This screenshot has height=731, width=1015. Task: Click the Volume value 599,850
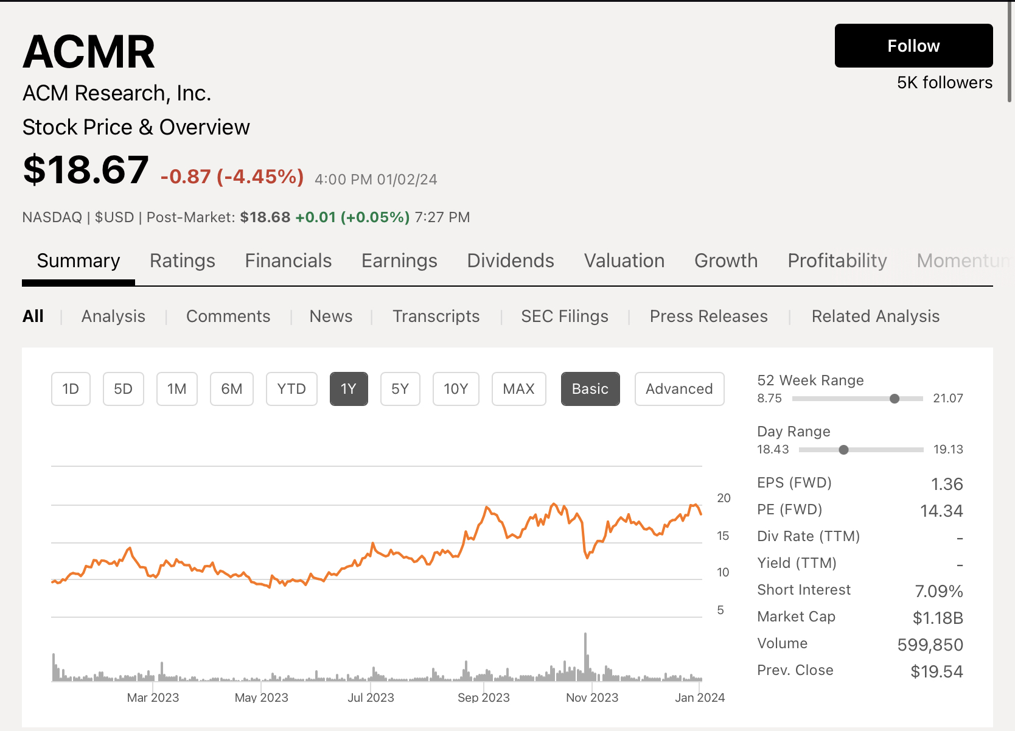(x=930, y=645)
